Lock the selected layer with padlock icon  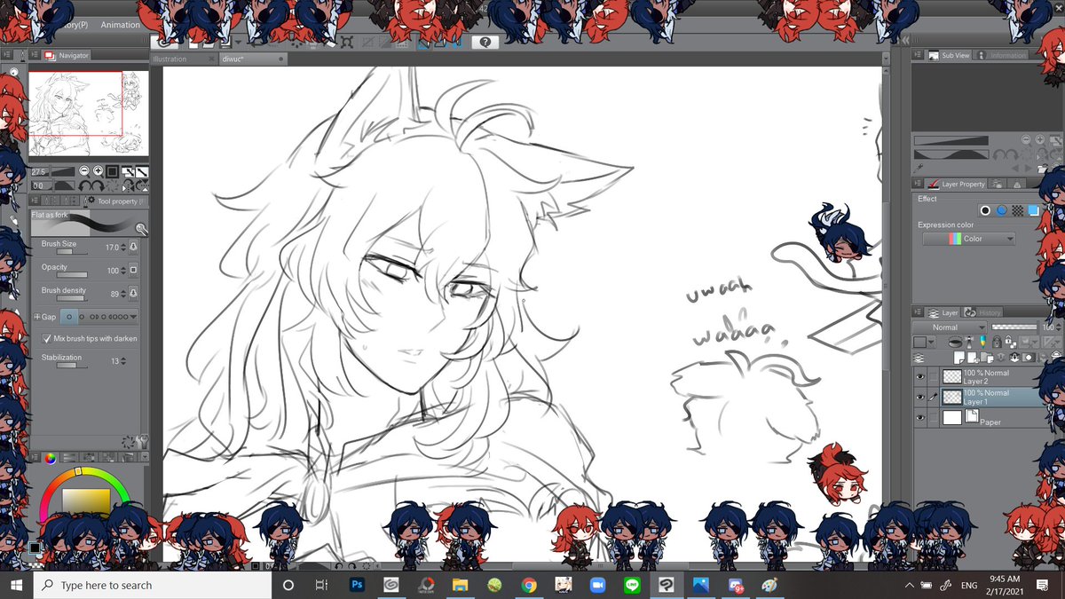pos(997,343)
